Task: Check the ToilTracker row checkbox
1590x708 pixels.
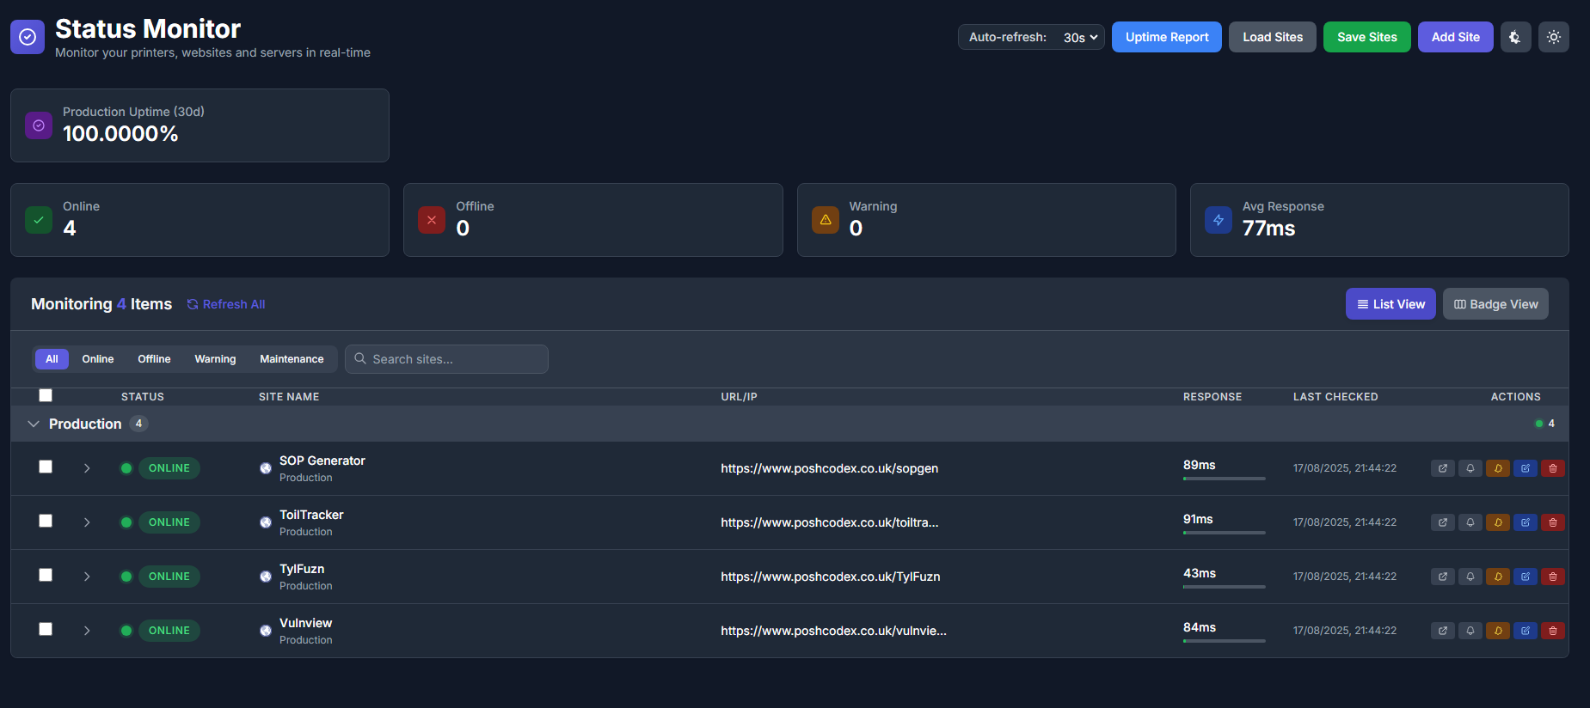Action: click(46, 521)
